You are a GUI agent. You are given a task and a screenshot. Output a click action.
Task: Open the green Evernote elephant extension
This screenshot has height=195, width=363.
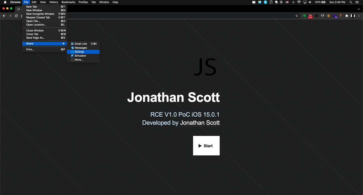[x=304, y=16]
